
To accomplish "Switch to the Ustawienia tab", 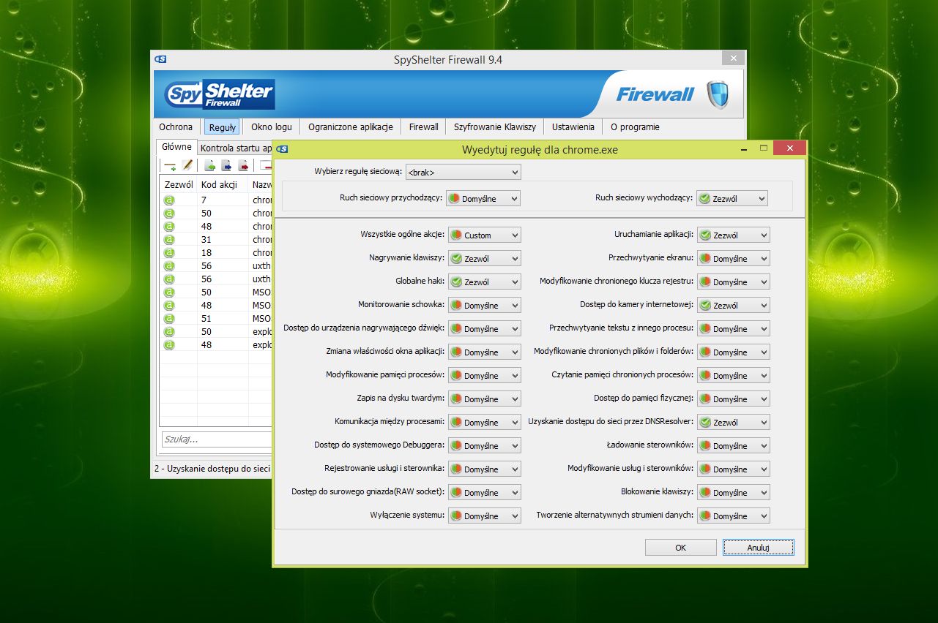I will (x=573, y=127).
